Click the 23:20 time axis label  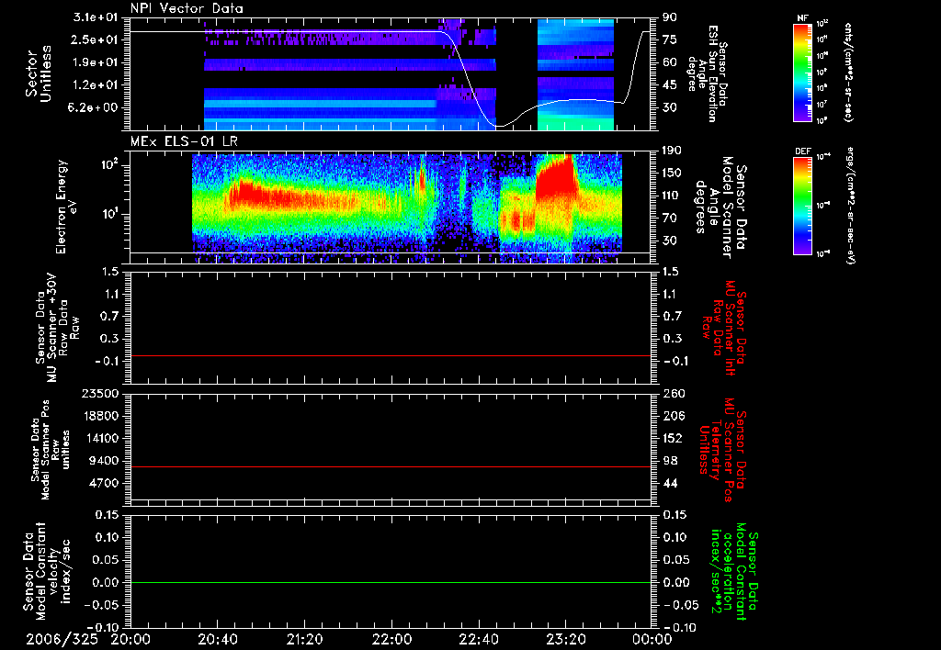point(565,639)
